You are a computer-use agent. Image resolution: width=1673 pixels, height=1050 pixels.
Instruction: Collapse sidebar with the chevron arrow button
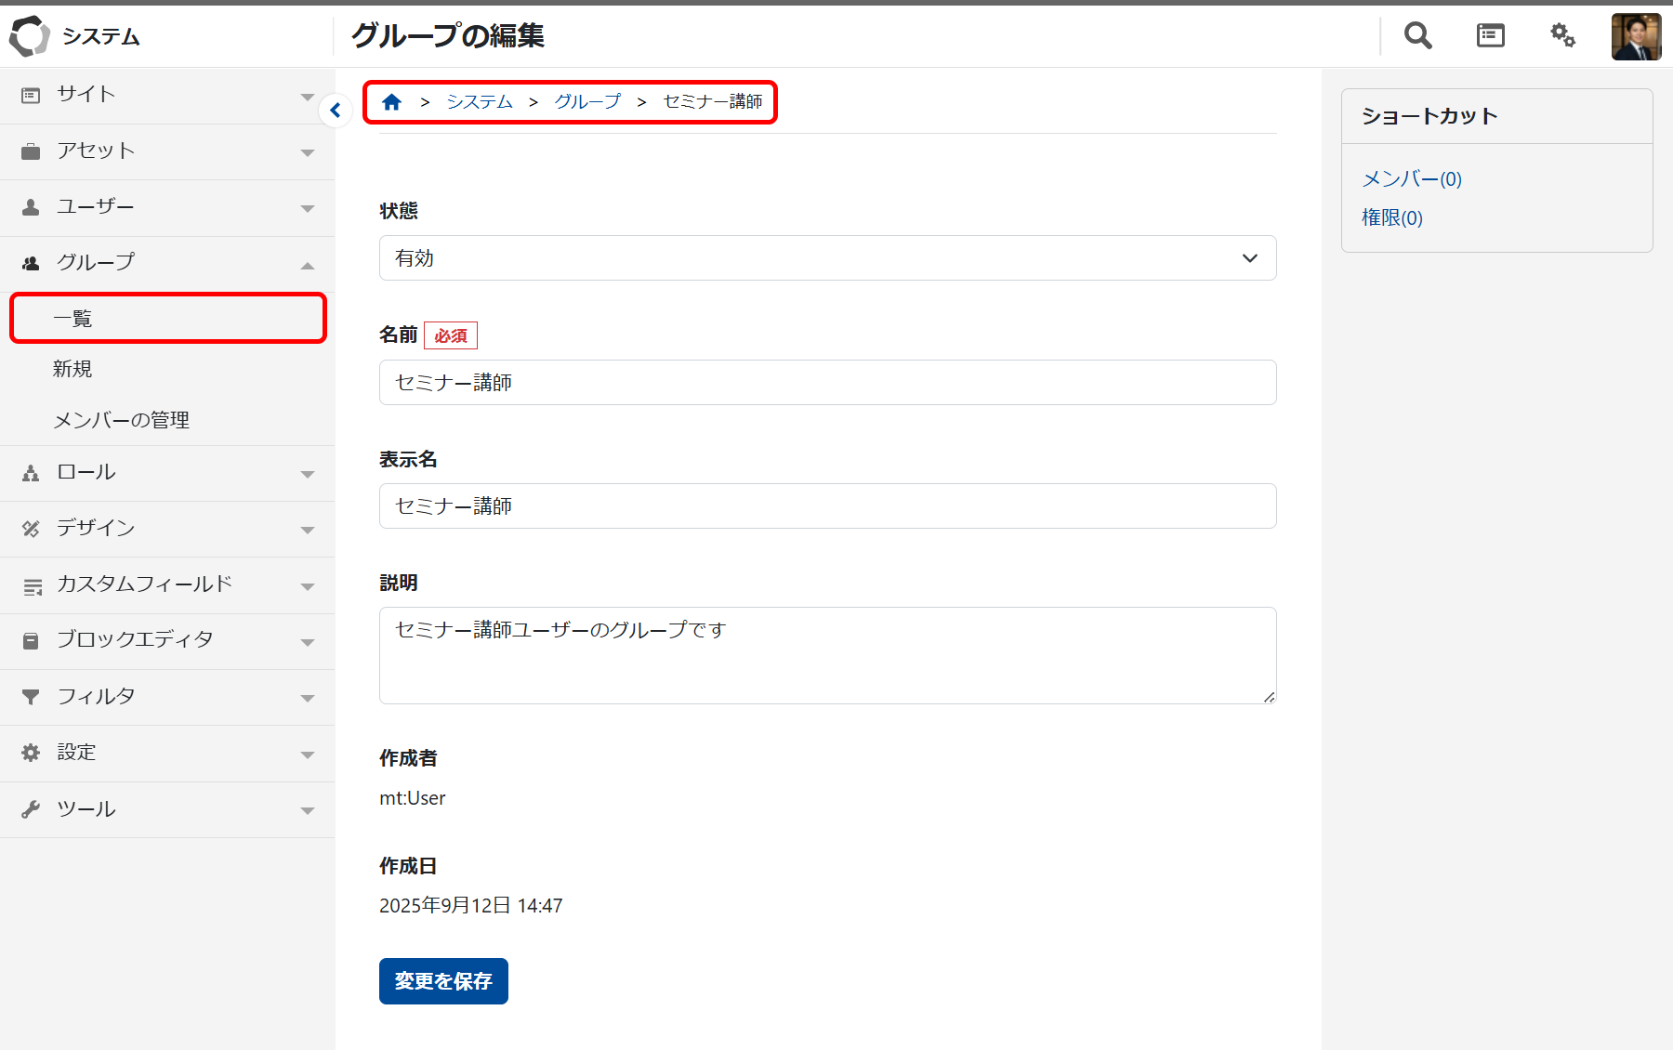click(x=336, y=111)
